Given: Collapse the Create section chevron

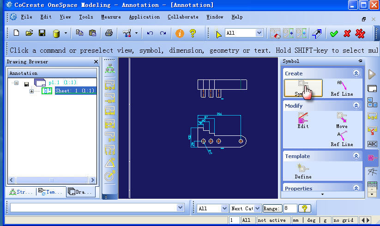Looking at the screenshot, I should (356, 73).
